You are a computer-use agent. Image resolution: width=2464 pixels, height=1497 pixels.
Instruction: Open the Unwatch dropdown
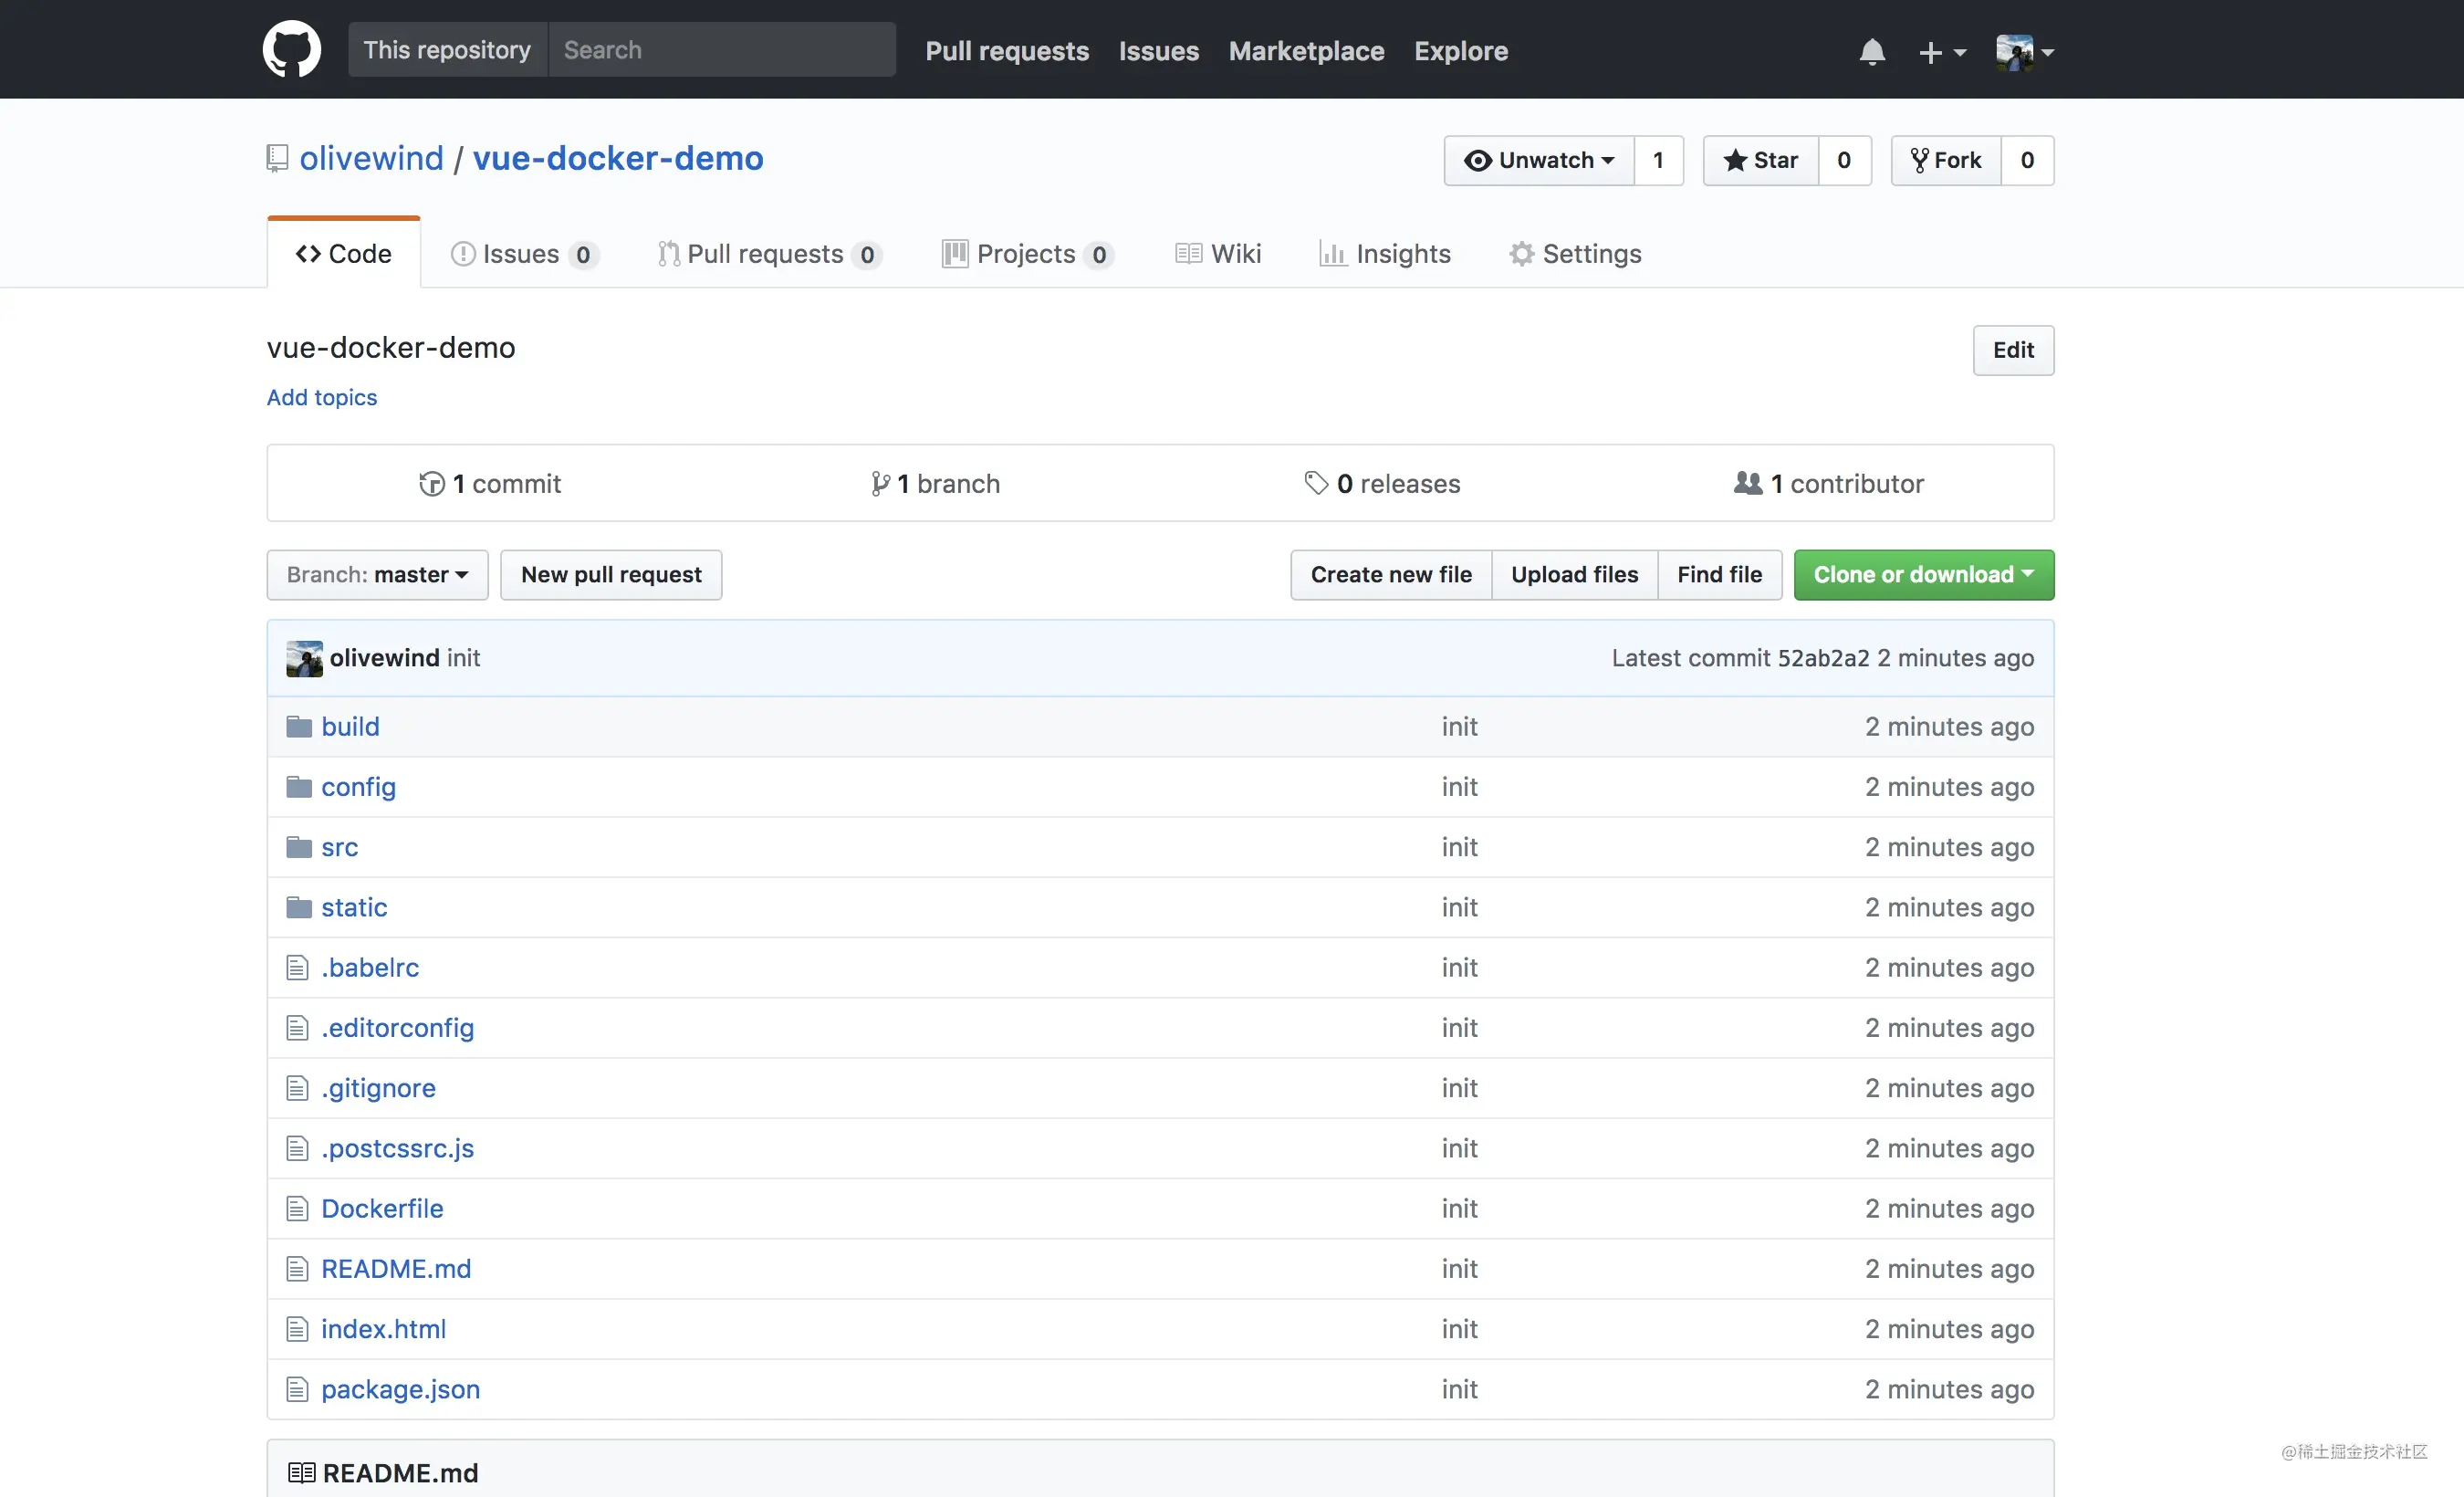(1538, 160)
